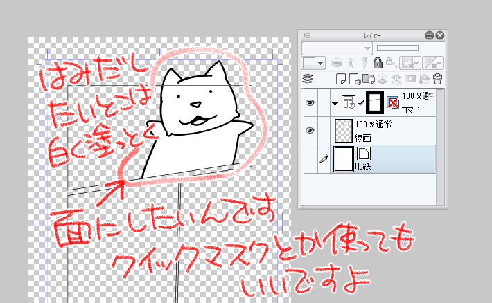Create a New Layer Folder
492x303 pixels.
(369, 79)
